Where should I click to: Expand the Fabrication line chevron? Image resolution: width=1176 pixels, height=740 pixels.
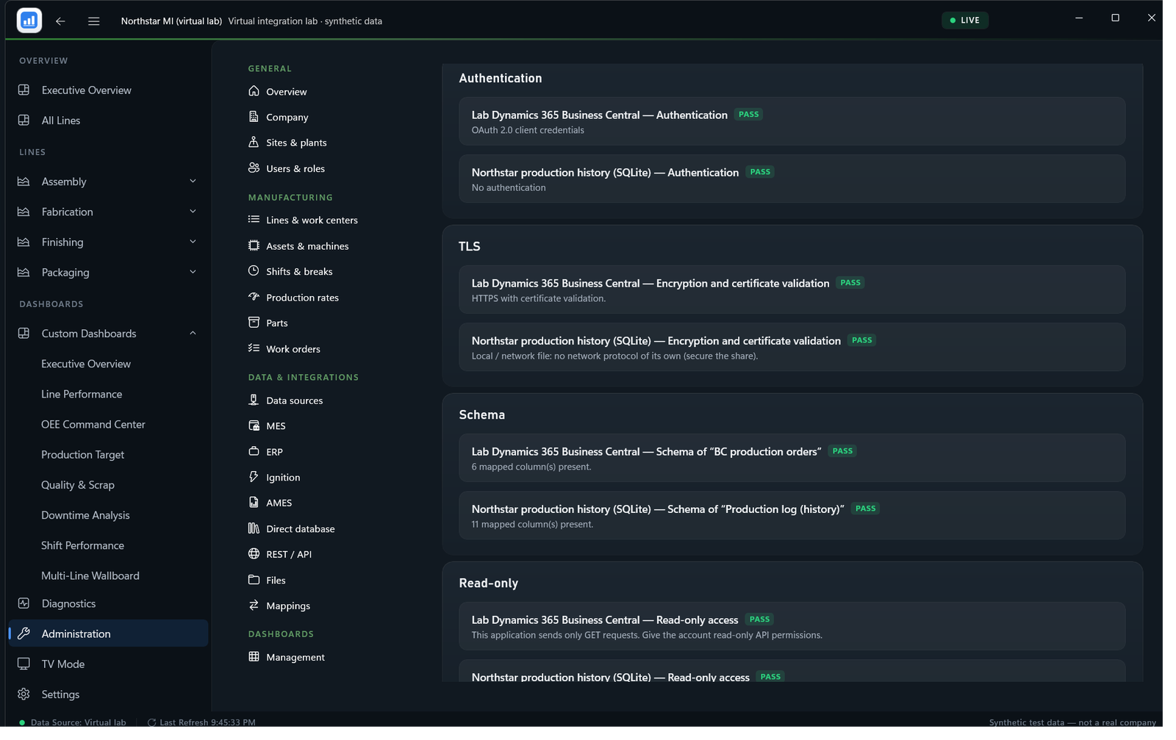point(193,212)
